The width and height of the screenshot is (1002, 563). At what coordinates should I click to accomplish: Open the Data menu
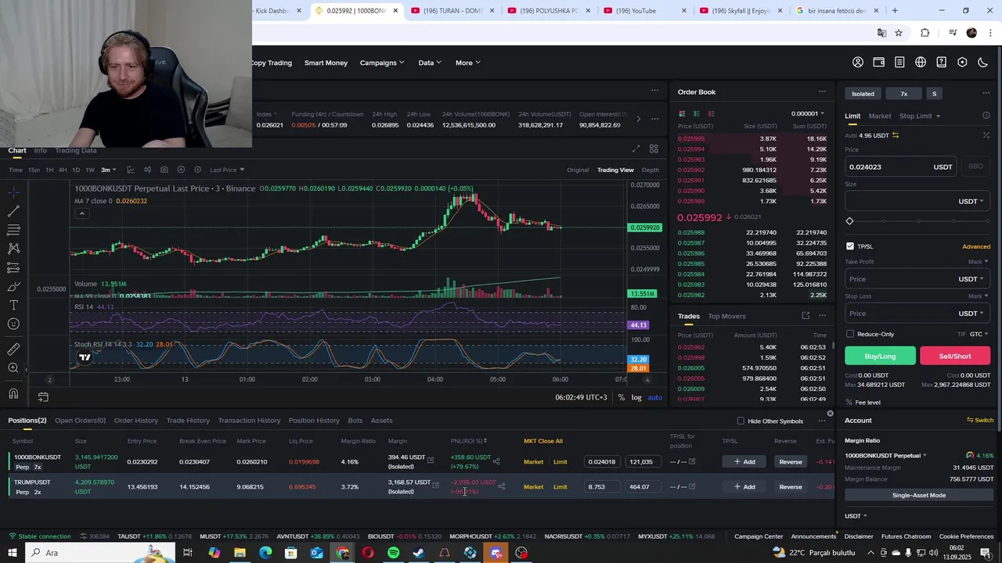coord(430,63)
